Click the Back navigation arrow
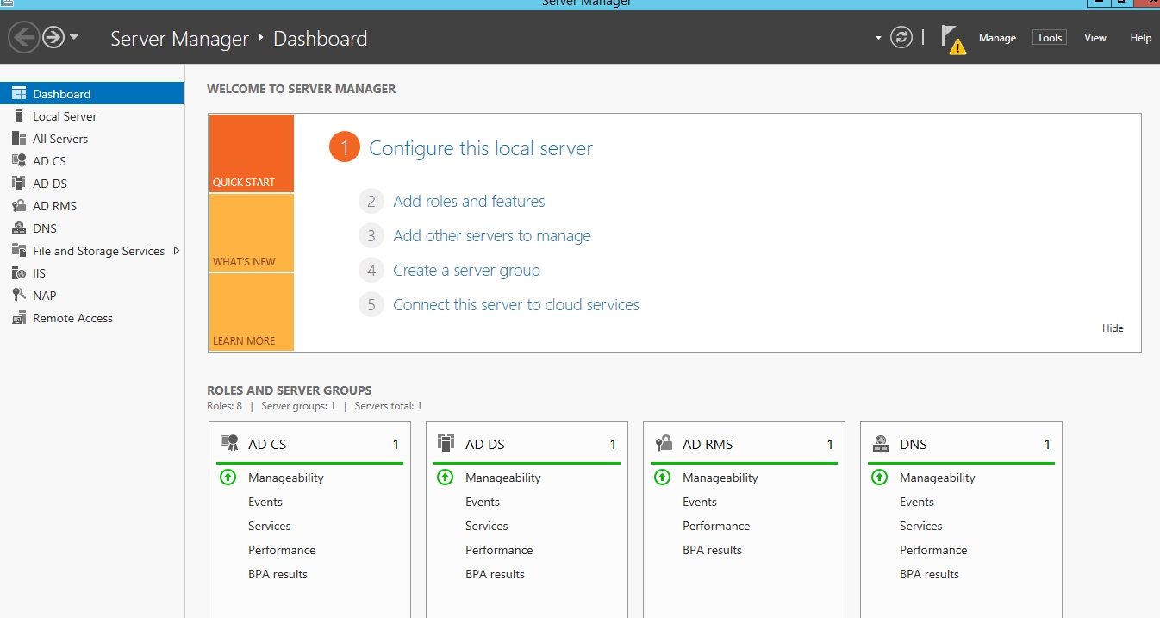The image size is (1160, 618). tap(24, 37)
